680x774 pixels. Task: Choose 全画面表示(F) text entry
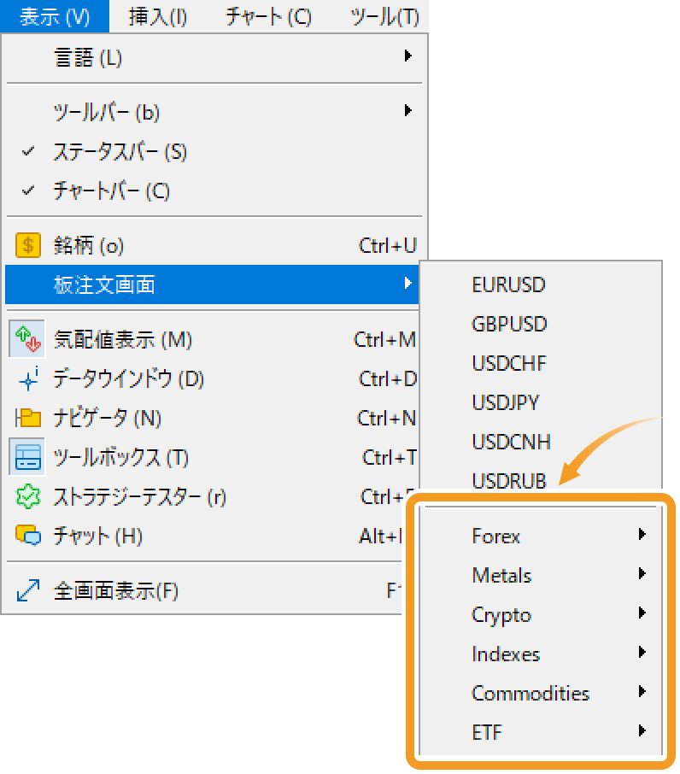click(x=116, y=590)
